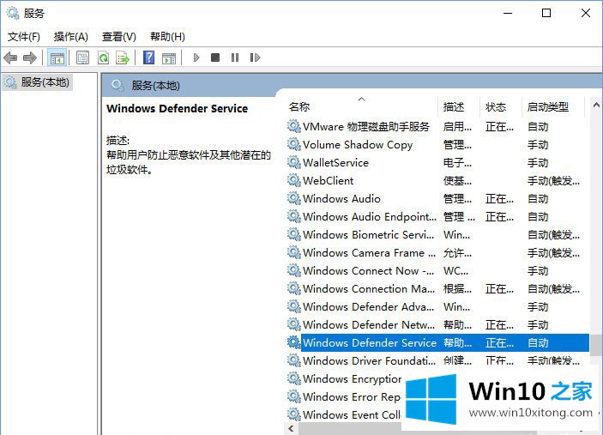This screenshot has width=603, height=435.
Task: Toggle the show/hide console tree icon
Action: tap(57, 58)
